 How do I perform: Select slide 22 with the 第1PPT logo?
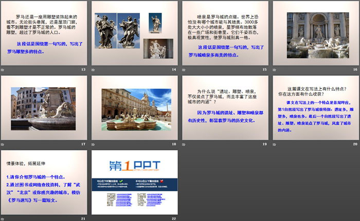(135, 183)
